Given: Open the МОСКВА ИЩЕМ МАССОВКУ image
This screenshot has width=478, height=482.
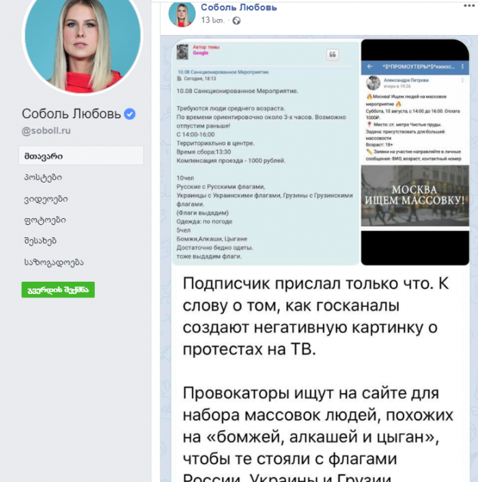Looking at the screenshot, I should click(414, 196).
